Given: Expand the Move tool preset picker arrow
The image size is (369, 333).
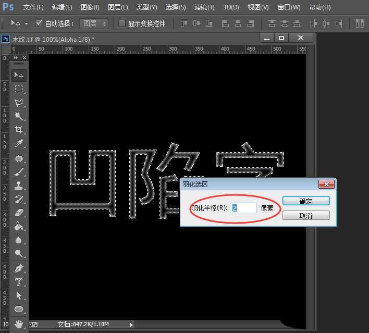Looking at the screenshot, I should 27,24.
